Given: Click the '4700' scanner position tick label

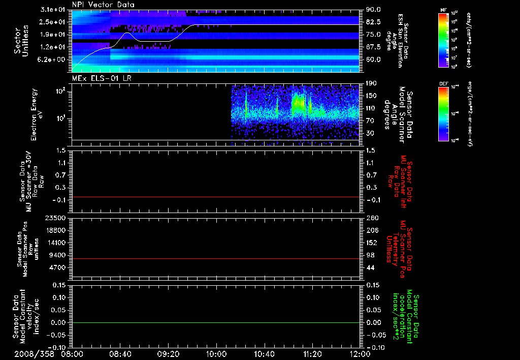Looking at the screenshot, I should click(x=57, y=267).
